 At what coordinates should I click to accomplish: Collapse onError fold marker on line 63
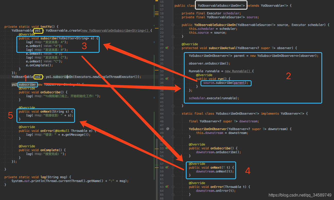coord(173,187)
